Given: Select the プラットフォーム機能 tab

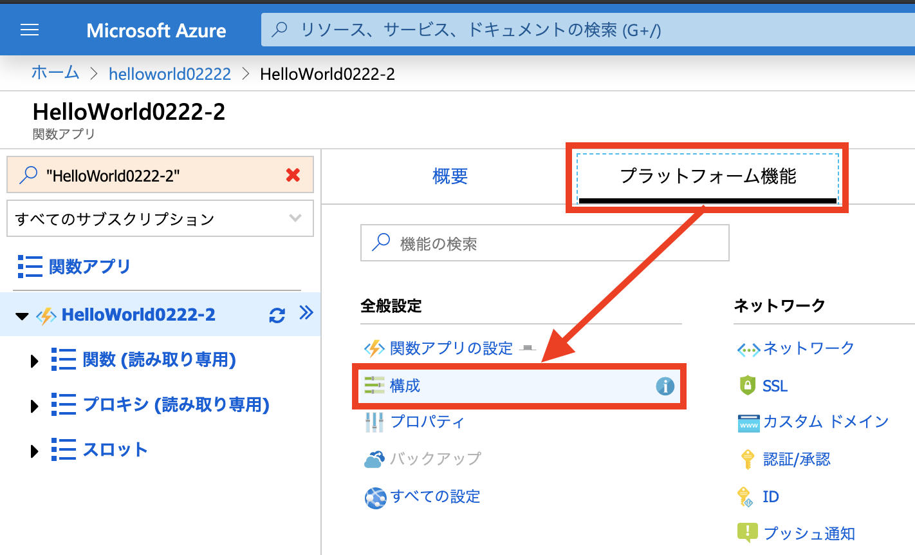Looking at the screenshot, I should point(708,176).
